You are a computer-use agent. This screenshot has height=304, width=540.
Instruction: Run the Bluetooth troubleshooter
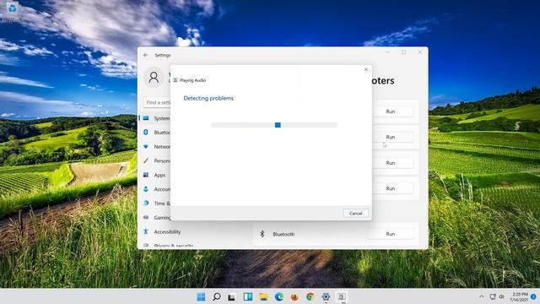coord(390,234)
